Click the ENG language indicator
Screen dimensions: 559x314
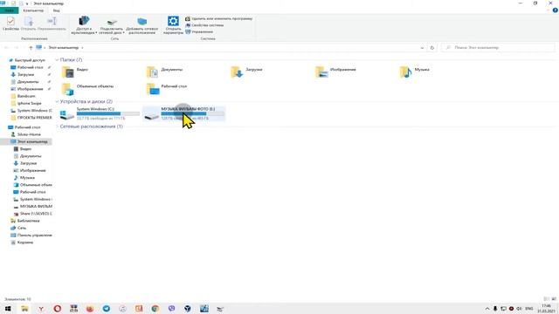pos(529,309)
